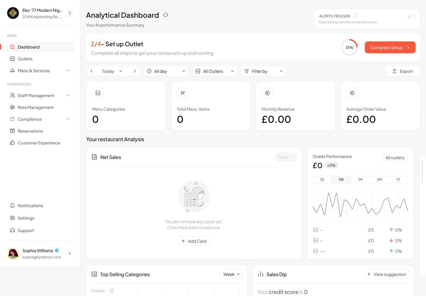This screenshot has width=426, height=296.
Task: Open the Filter by dropdown
Action: point(264,71)
